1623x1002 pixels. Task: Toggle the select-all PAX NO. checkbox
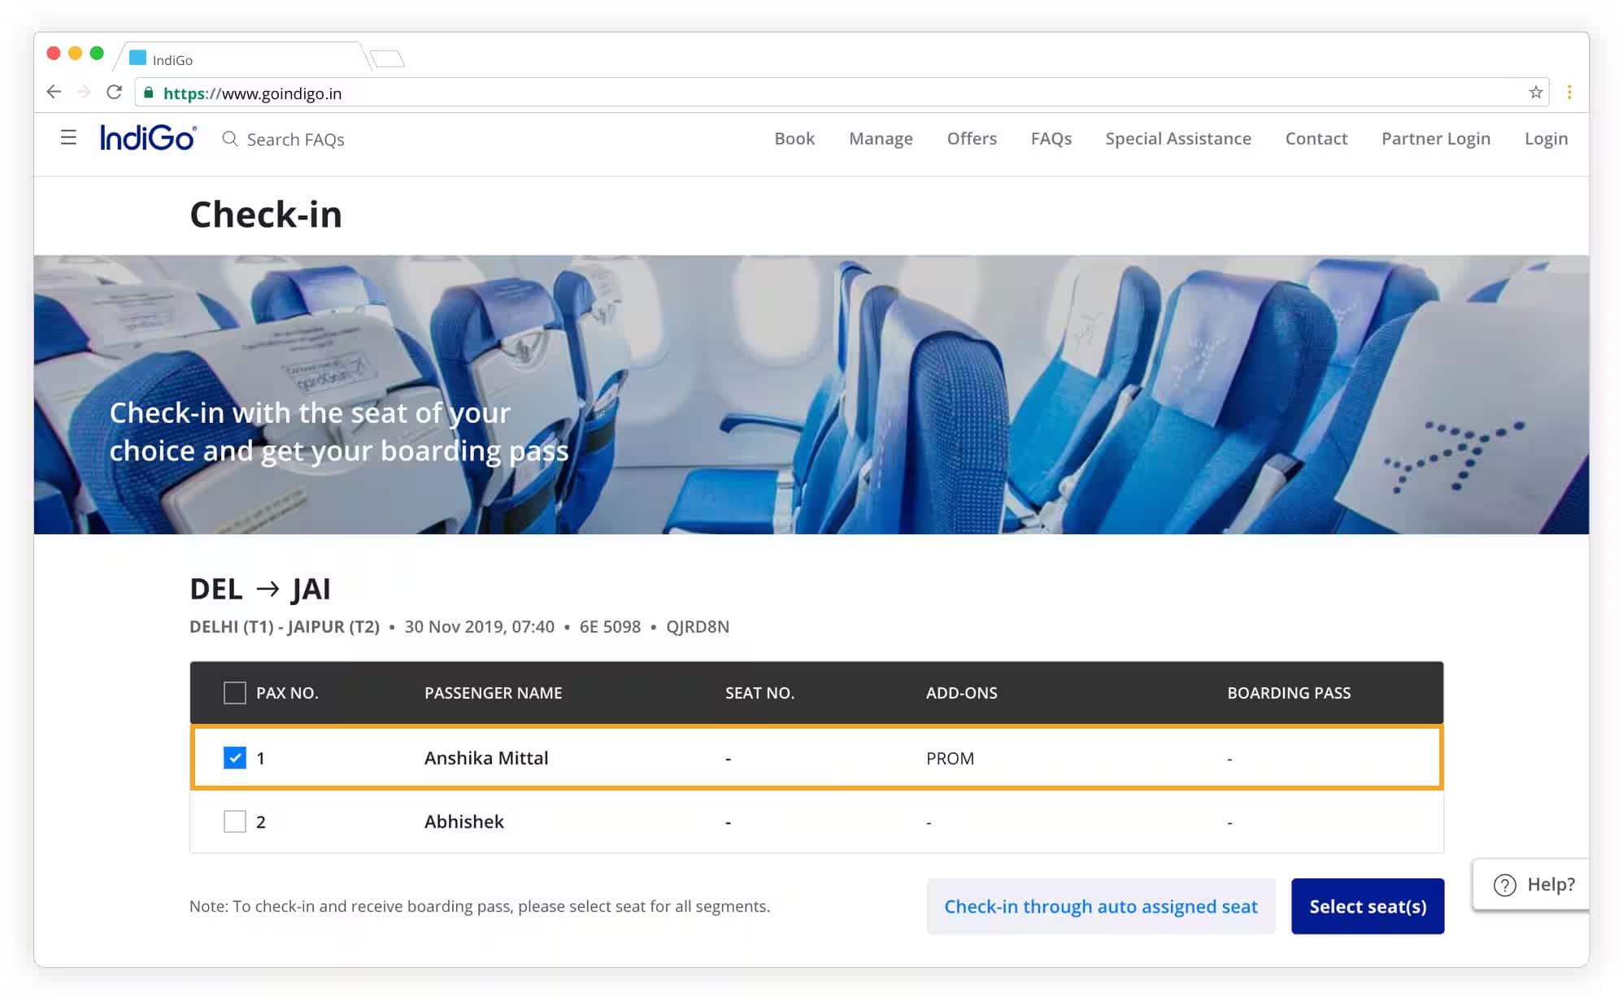click(234, 693)
